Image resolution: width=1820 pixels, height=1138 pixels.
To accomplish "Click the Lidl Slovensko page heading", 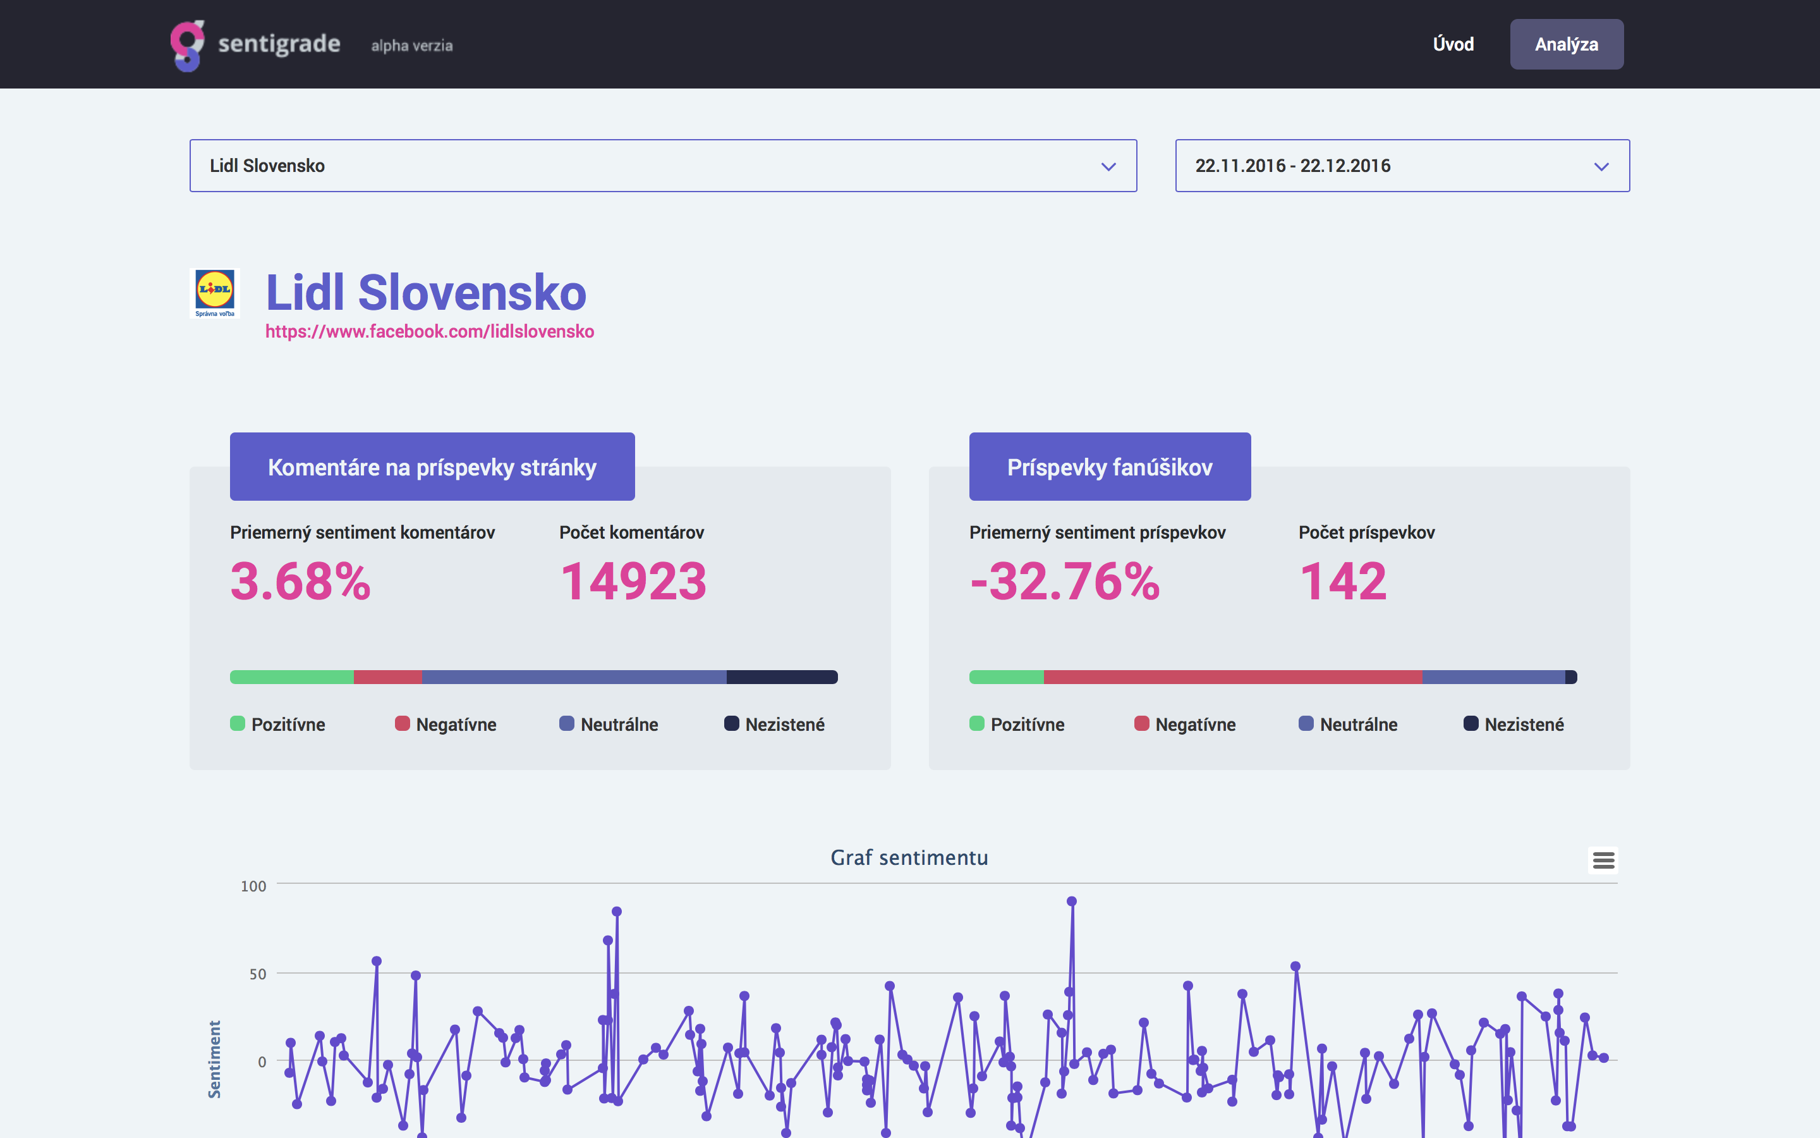I will pyautogui.click(x=426, y=292).
